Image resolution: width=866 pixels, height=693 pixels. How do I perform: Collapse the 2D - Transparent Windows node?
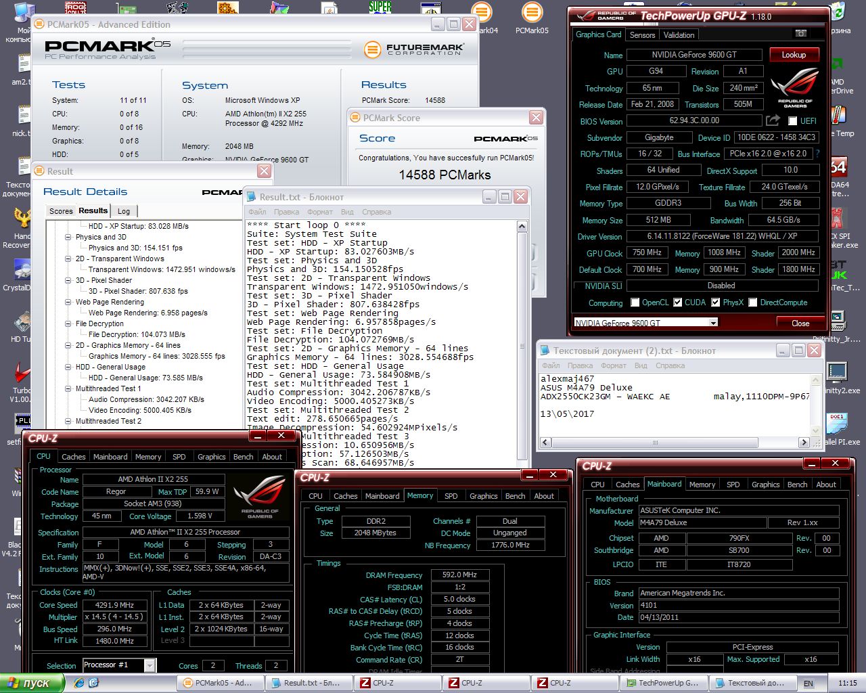[x=68, y=259]
